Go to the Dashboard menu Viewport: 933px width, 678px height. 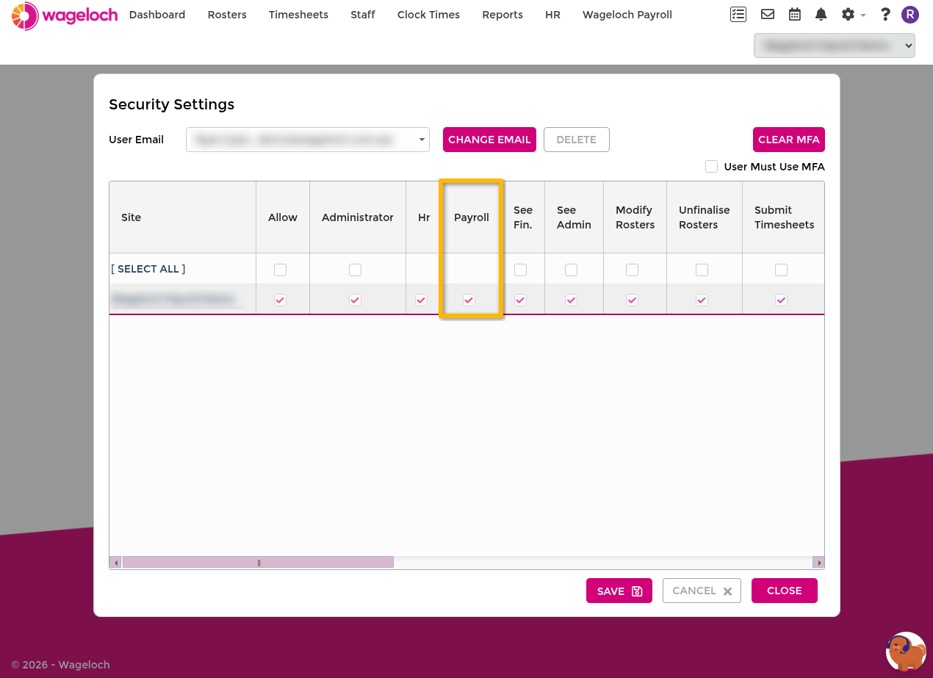click(157, 15)
